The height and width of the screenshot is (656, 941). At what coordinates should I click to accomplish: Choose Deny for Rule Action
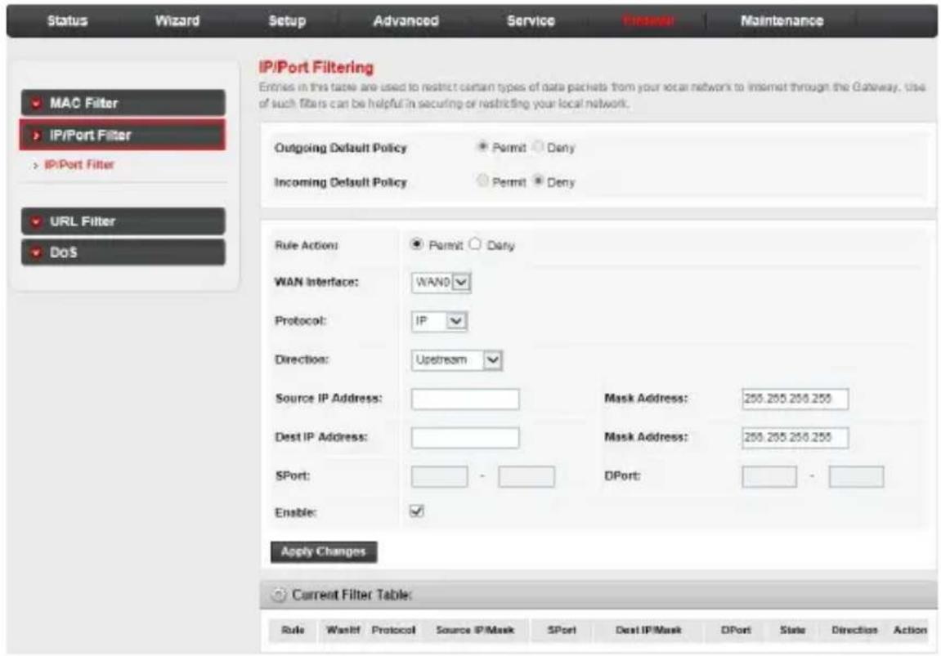pyautogui.click(x=475, y=244)
